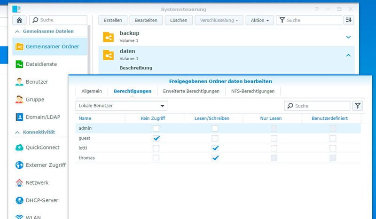The height and width of the screenshot is (219, 376).
Task: Sort by the Name column header
Action: pos(100,118)
